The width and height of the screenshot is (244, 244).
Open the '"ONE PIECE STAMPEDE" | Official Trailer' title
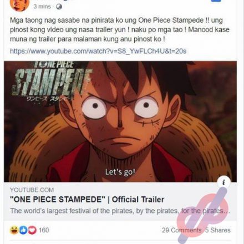[x=87, y=200]
